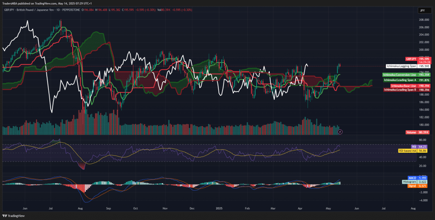
Task: Select the Ichimoku Leading Span A label
Action: tap(400, 80)
